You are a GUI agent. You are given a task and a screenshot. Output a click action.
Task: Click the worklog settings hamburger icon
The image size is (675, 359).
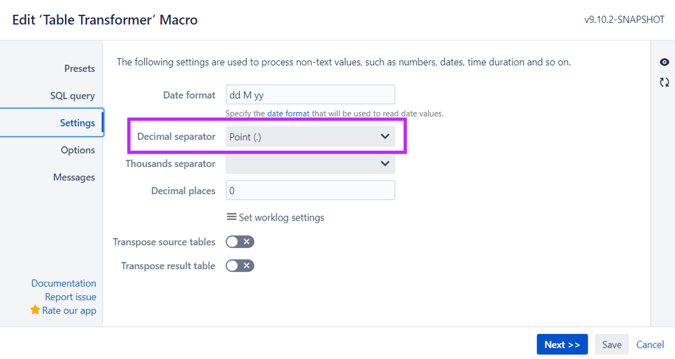point(231,217)
